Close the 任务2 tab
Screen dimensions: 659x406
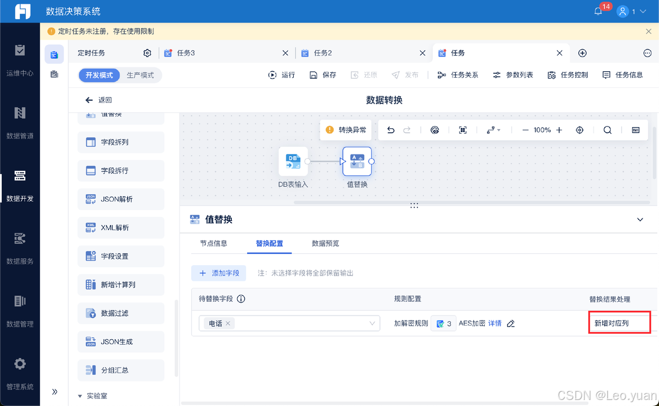[x=422, y=53]
